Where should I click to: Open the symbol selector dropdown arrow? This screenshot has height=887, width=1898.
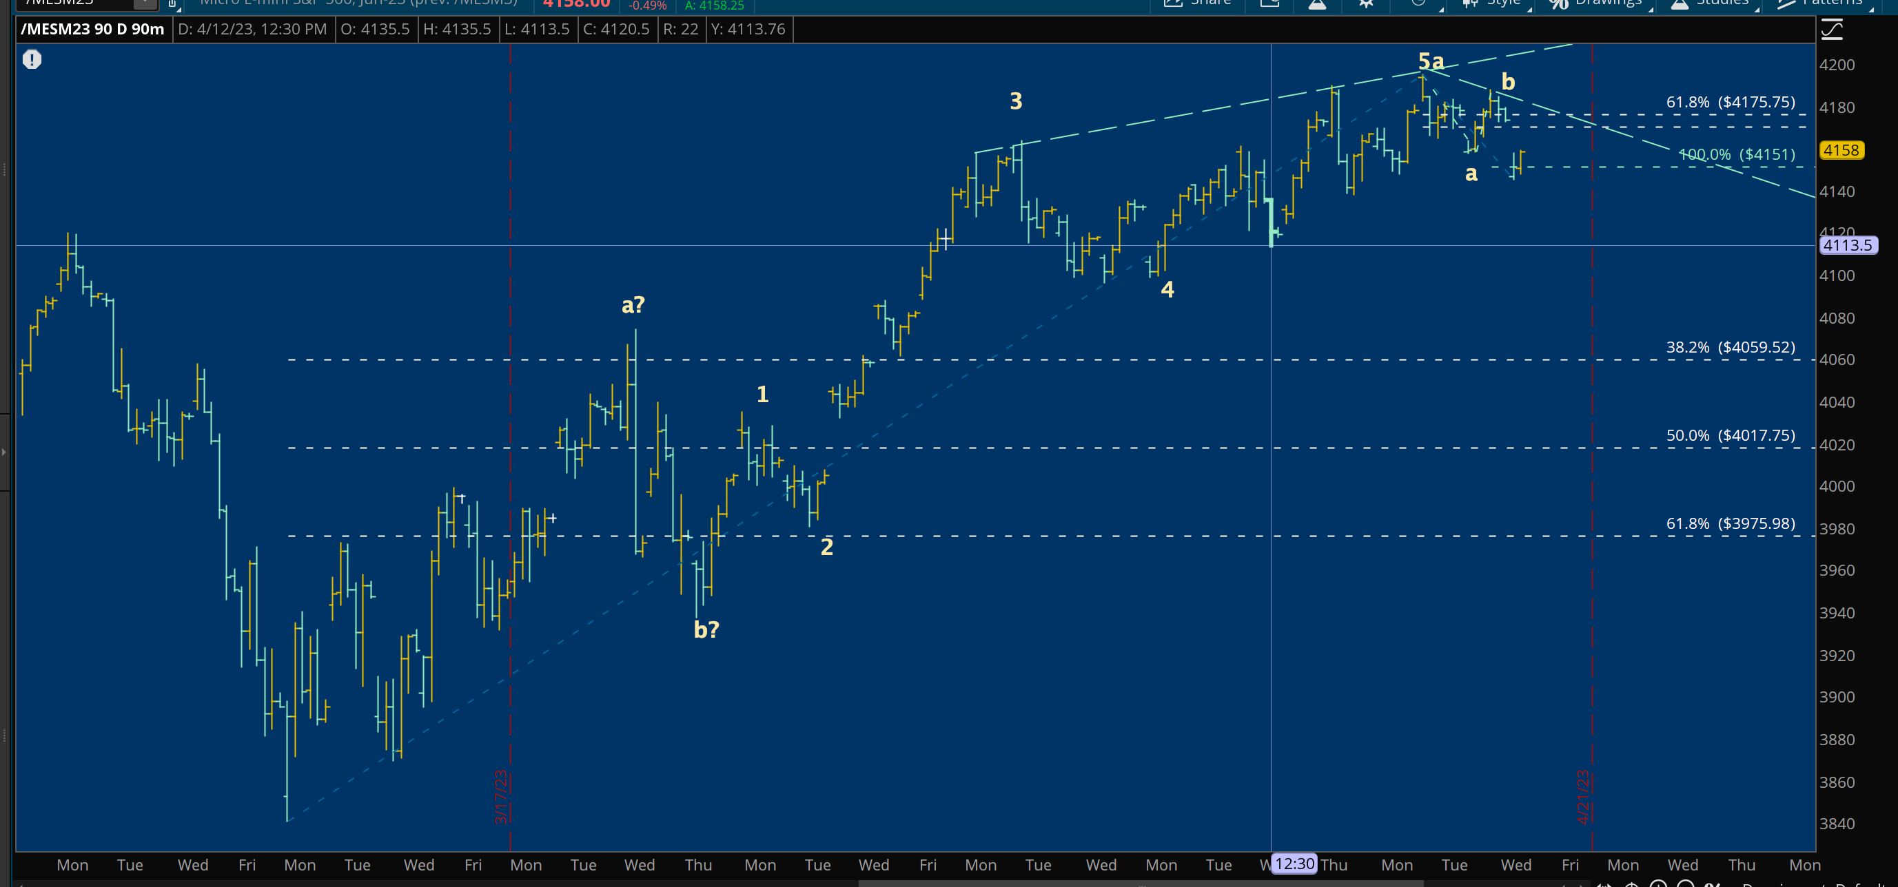[x=145, y=3]
